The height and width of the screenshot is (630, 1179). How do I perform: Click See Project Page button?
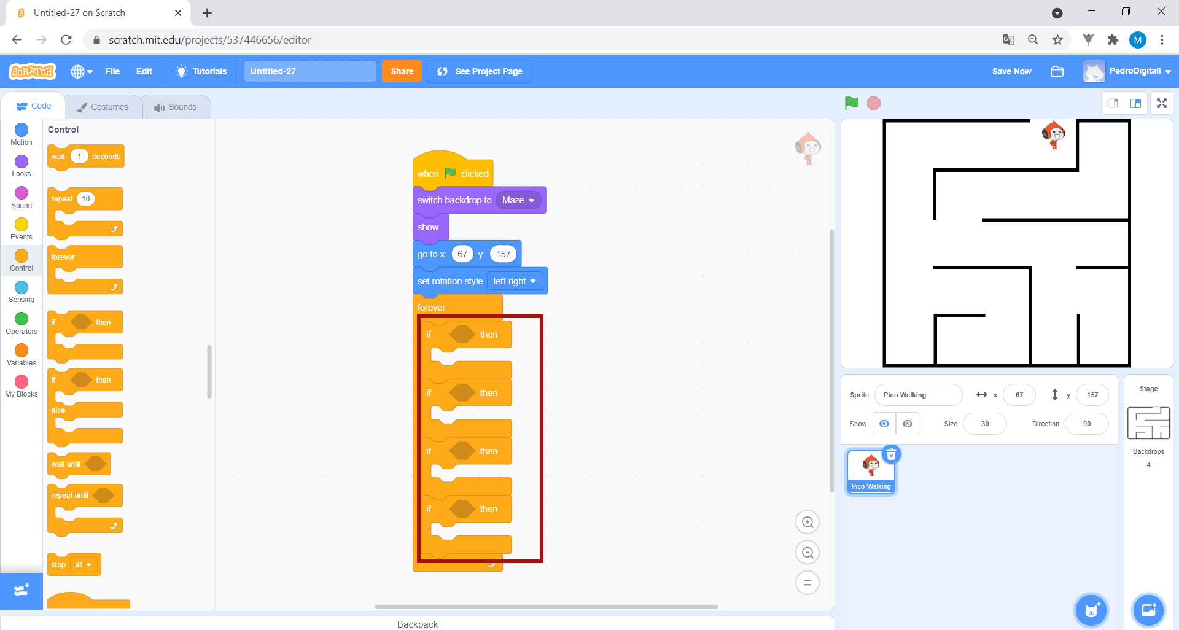coord(479,71)
